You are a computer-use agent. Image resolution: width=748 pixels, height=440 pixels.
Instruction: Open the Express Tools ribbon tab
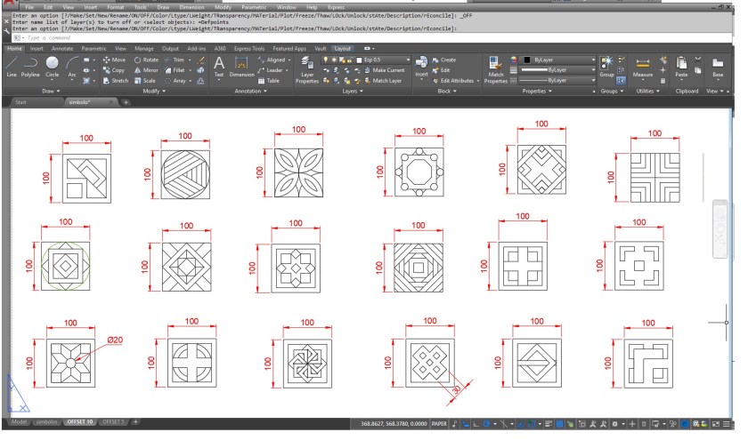(249, 49)
